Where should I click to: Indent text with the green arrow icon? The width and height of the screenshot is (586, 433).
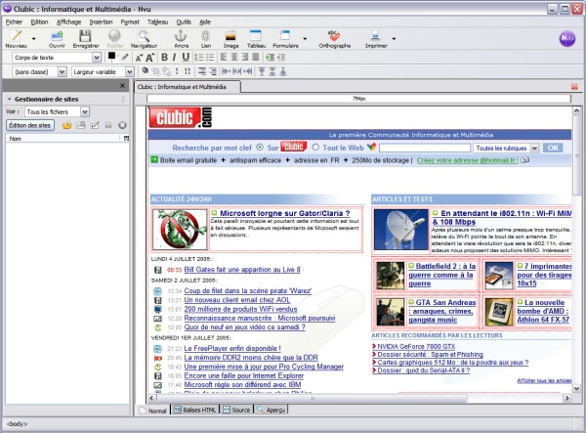(x=270, y=58)
